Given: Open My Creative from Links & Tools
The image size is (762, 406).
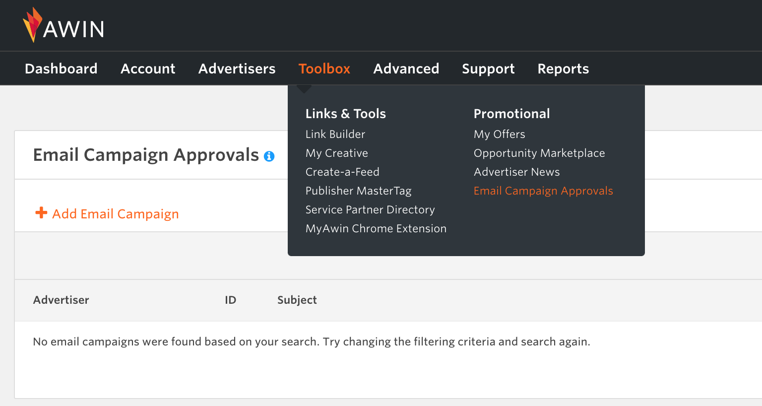Looking at the screenshot, I should pyautogui.click(x=336, y=153).
